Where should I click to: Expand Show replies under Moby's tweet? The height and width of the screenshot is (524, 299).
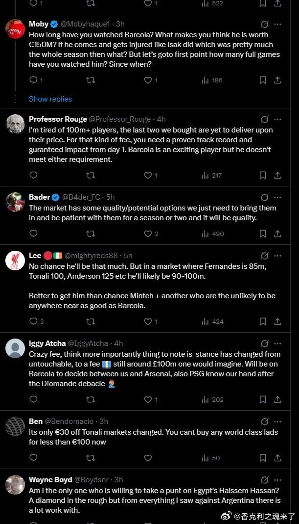coord(50,99)
